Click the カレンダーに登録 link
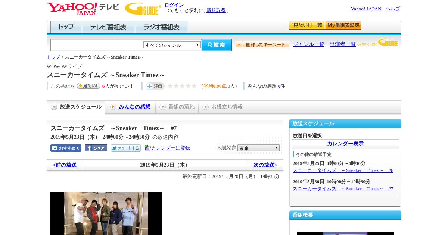 pos(171,148)
